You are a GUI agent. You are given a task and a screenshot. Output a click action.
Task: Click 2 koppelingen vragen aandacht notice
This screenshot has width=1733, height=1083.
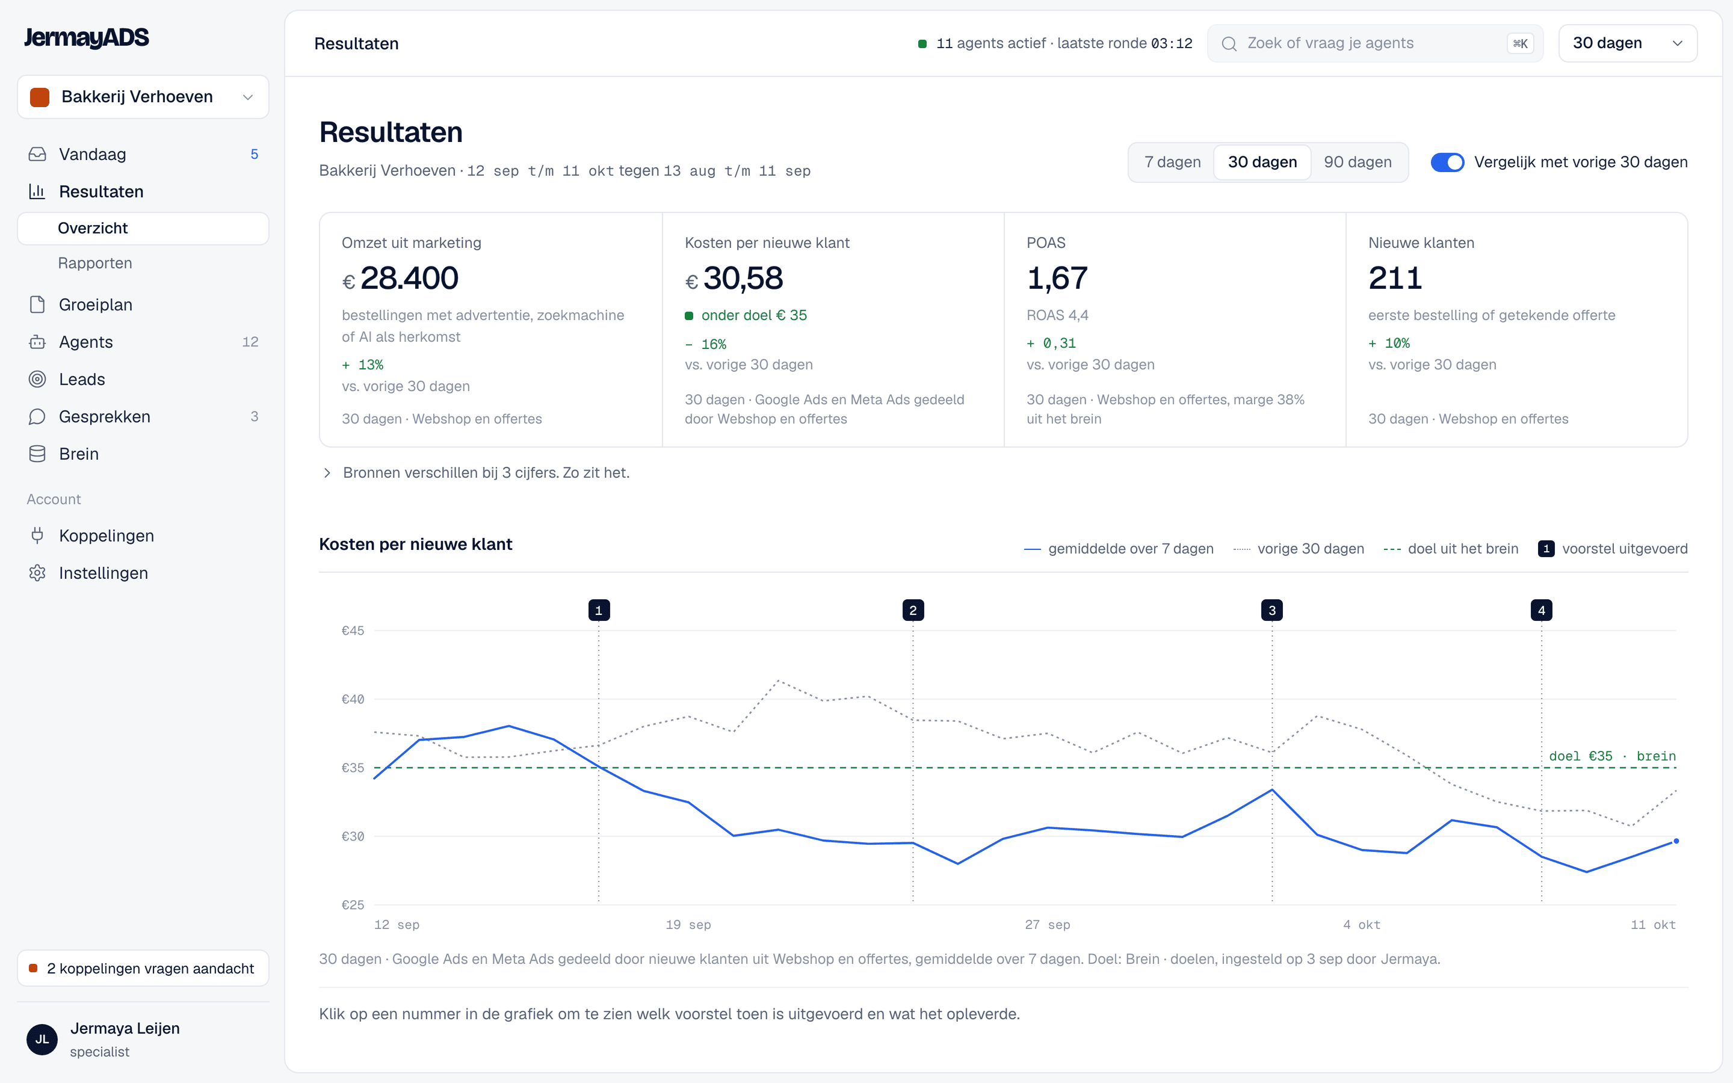click(x=143, y=969)
